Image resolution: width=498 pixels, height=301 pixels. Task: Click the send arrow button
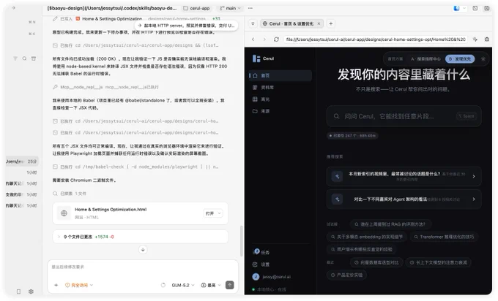(230, 285)
